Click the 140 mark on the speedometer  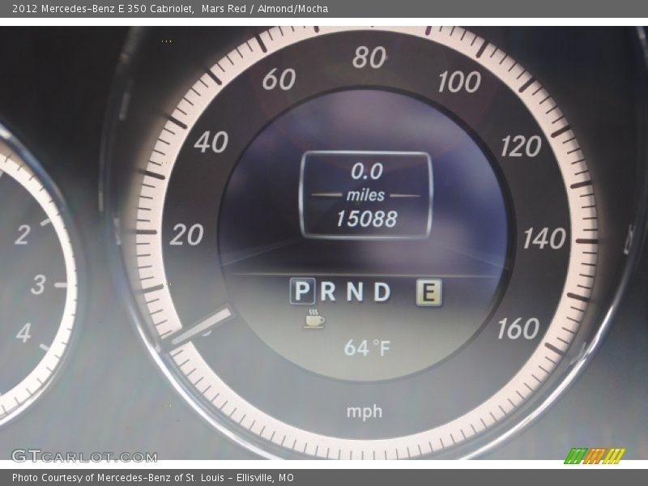coord(544,238)
